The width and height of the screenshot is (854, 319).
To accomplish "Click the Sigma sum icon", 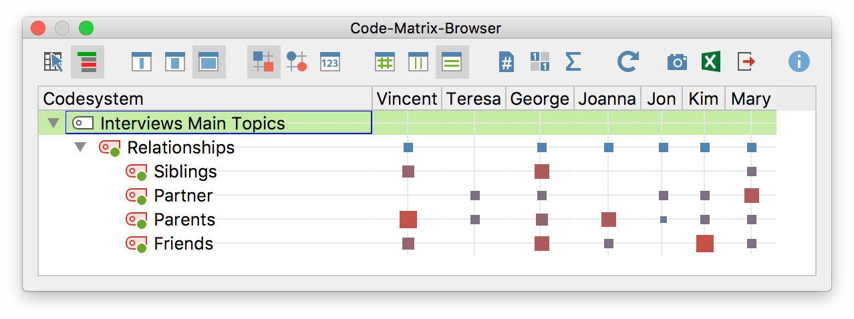I will coord(573,62).
